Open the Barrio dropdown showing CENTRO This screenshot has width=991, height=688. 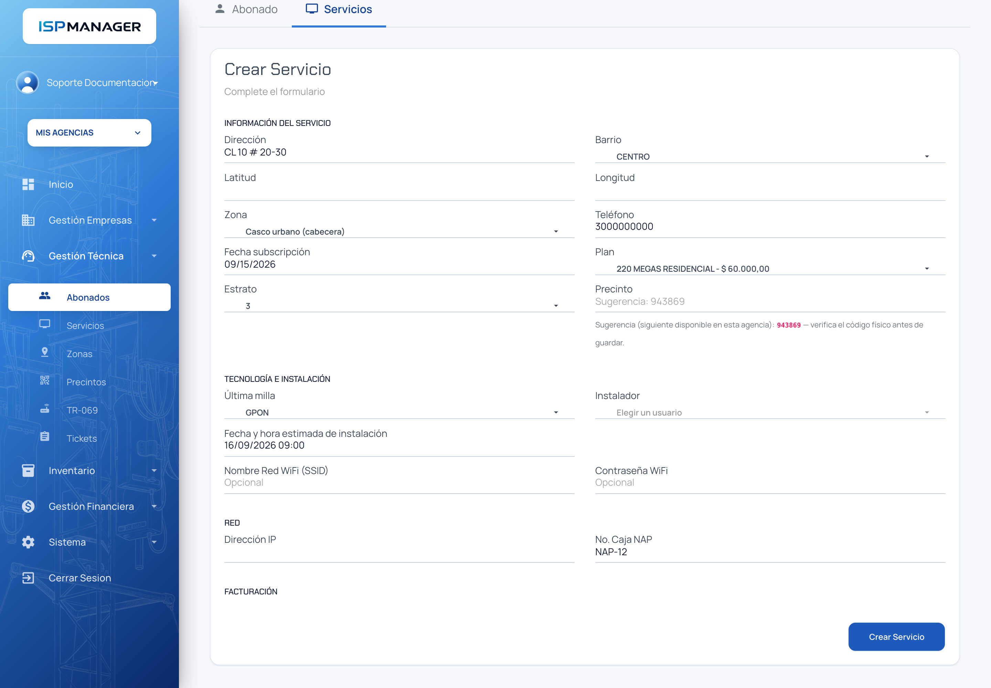770,157
